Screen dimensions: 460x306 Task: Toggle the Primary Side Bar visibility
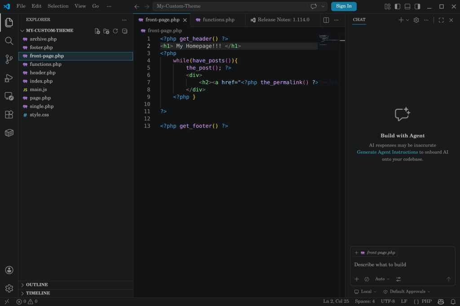[398, 6]
